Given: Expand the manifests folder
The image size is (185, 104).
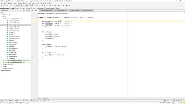Looking at the screenshot, I should 2,15.
